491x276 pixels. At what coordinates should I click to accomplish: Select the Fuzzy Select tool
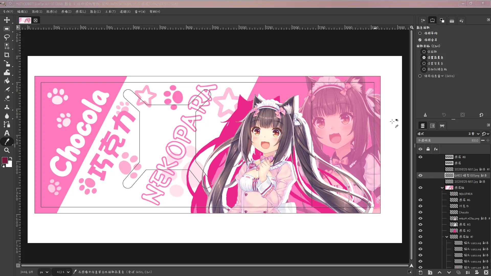7,46
